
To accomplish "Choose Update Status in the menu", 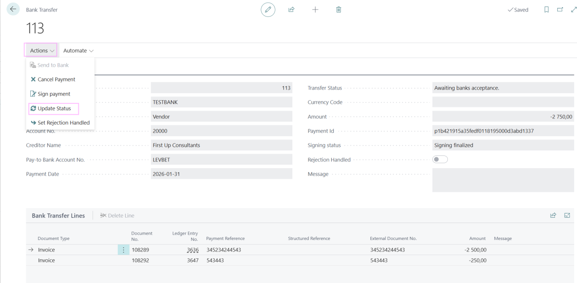I will tap(53, 108).
